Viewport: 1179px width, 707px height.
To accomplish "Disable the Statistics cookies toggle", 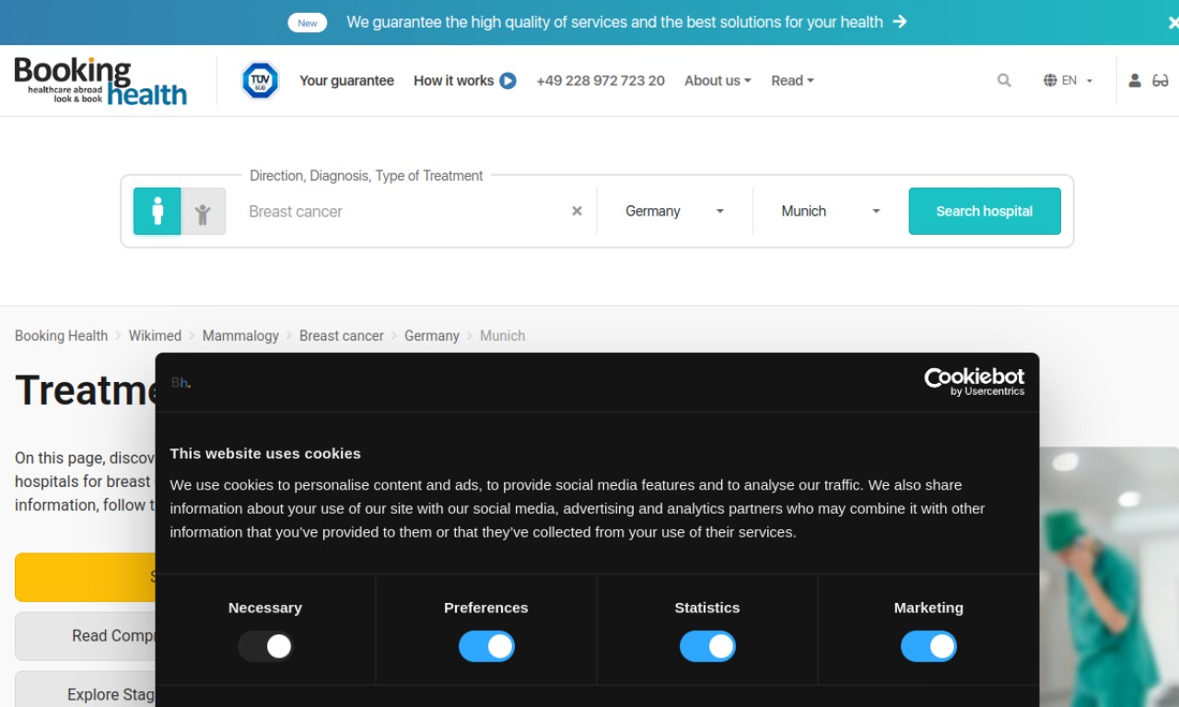I will click(x=707, y=646).
